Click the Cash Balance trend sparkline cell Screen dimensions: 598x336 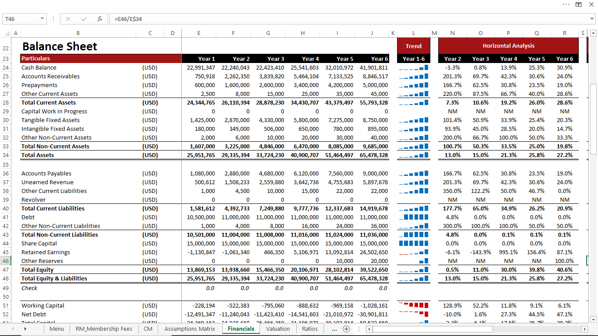pos(413,67)
